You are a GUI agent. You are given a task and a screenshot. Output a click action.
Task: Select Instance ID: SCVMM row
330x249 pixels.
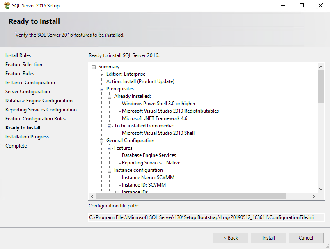pyautogui.click(x=144, y=185)
